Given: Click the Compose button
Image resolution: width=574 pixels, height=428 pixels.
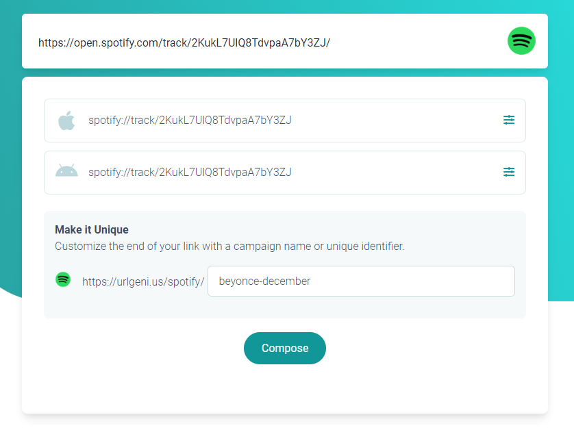Looking at the screenshot, I should click(x=285, y=348).
